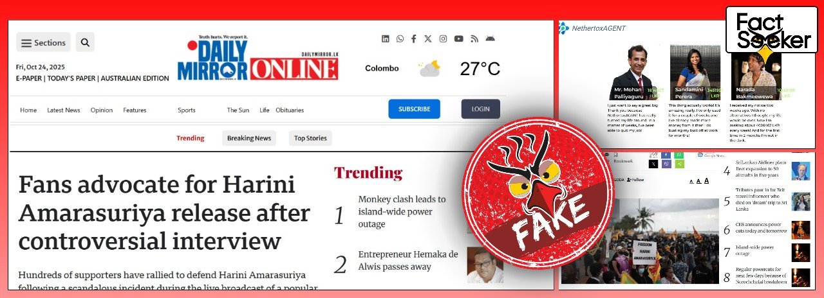Choose the largest font size A

(706, 181)
